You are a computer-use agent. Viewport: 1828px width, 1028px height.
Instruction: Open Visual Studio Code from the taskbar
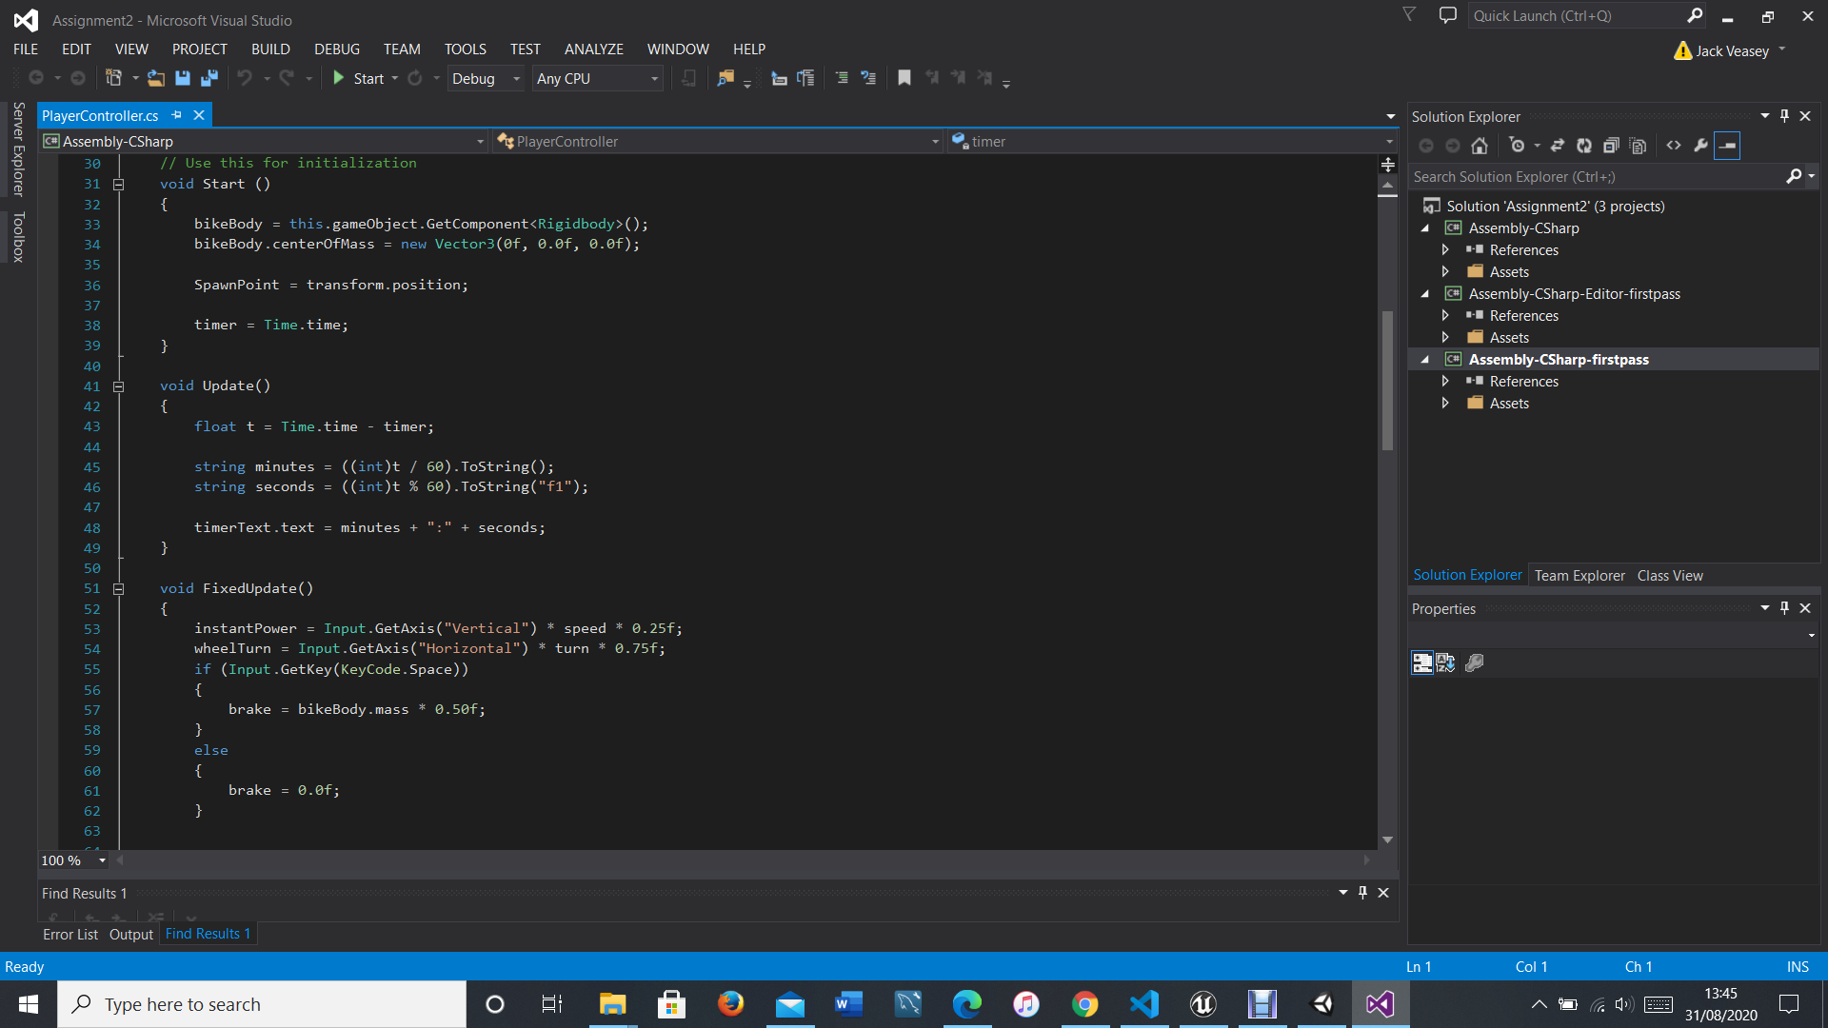1144,1004
